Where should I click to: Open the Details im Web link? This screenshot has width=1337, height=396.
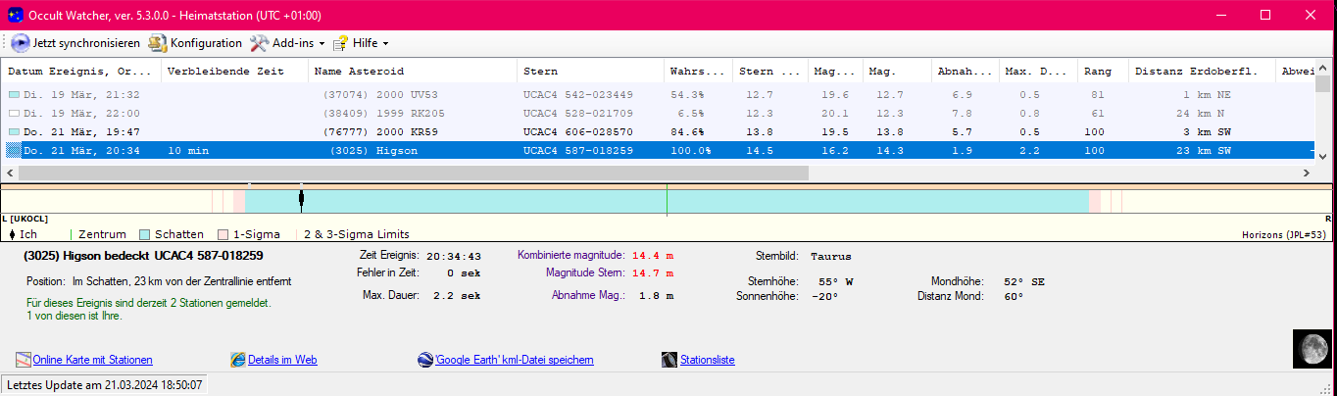pyautogui.click(x=282, y=360)
